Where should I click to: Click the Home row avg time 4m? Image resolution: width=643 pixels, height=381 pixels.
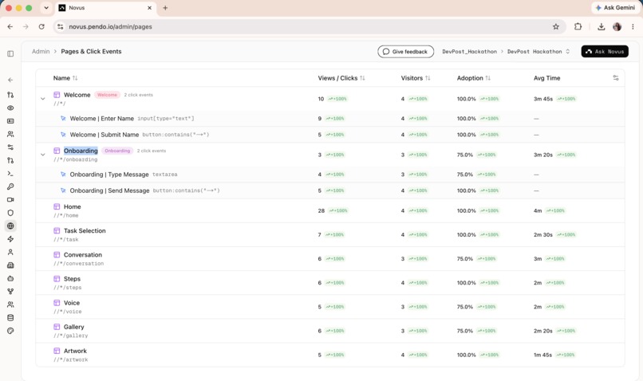pyautogui.click(x=538, y=210)
